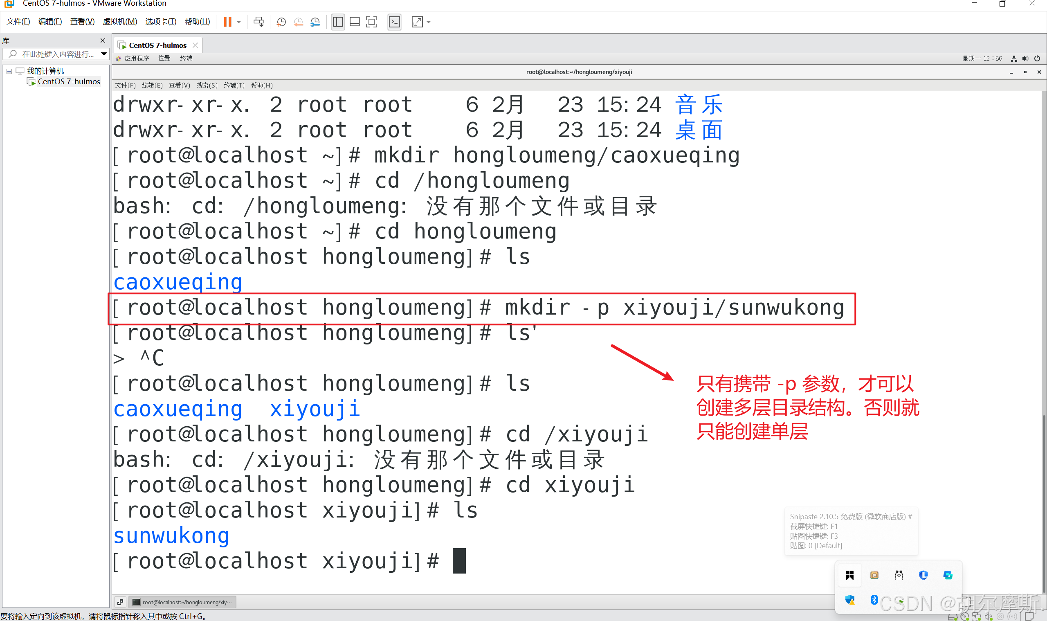Enter full screen mode icon
The image size is (1047, 621).
point(371,22)
